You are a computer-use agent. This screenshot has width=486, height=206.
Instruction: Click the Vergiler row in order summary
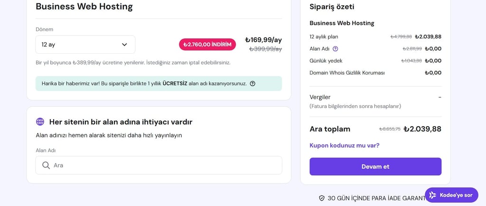tap(320, 97)
